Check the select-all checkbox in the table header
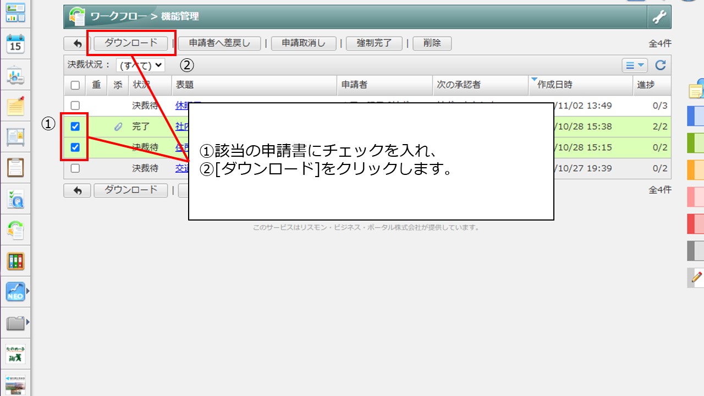 click(76, 85)
